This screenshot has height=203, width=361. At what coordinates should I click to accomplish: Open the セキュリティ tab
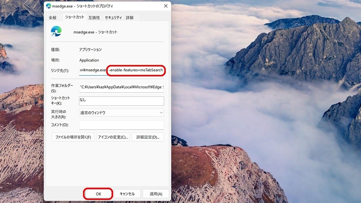113,18
